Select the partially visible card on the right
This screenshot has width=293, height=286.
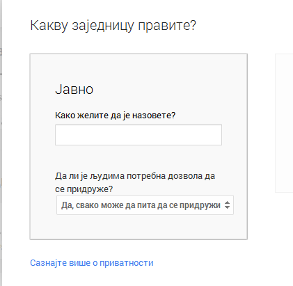coord(284,123)
